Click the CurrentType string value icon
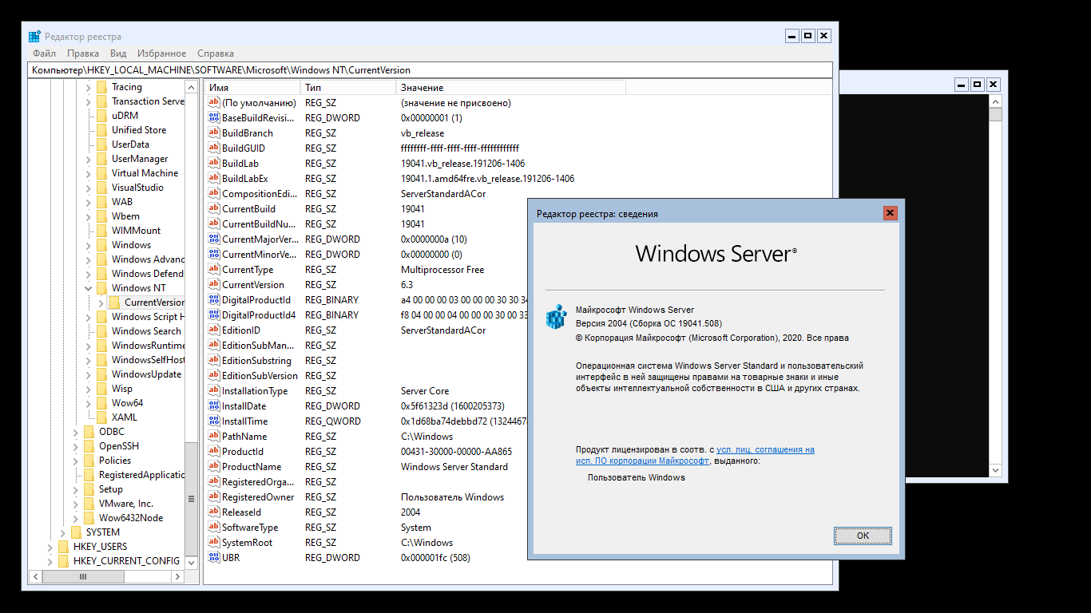Screen dimensions: 1091x613 (213, 270)
